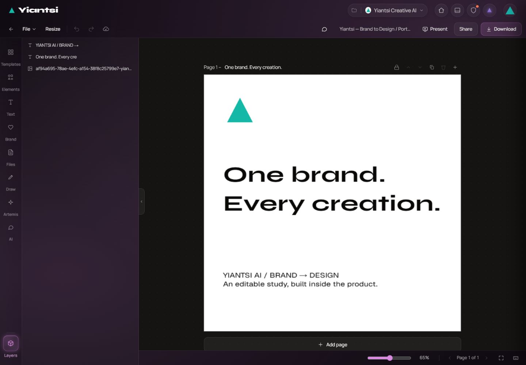The height and width of the screenshot is (365, 526).
Task: Click the purple triangle icon button
Action: click(489, 10)
